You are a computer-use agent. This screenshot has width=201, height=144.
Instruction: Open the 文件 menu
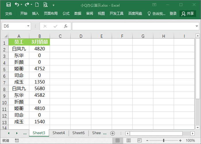pyautogui.click(x=9, y=14)
